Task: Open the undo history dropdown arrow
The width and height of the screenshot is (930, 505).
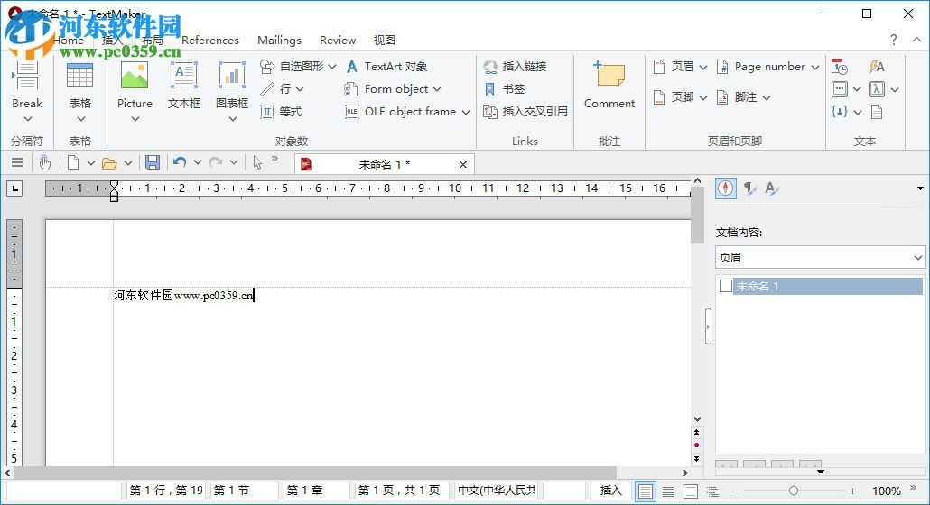Action: [x=198, y=162]
